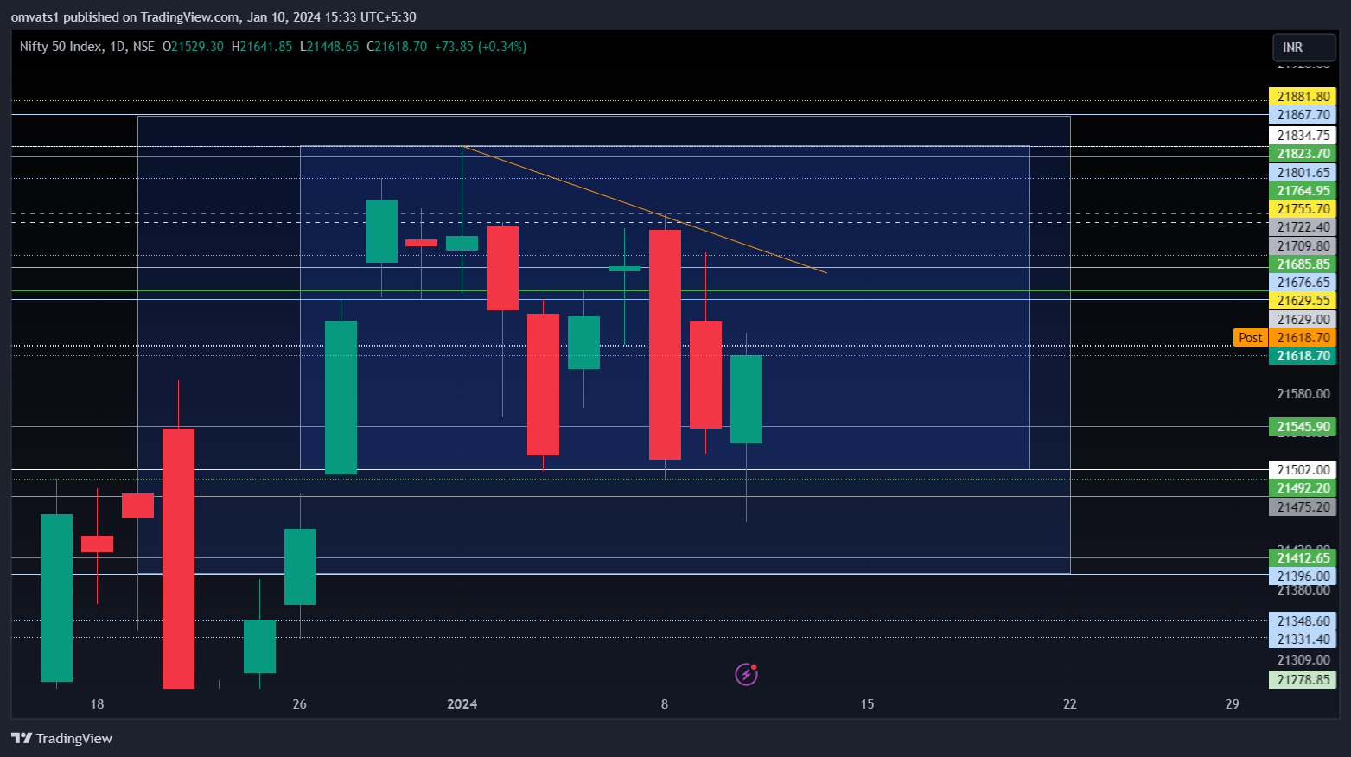Click the date label 29 on time axis
The height and width of the screenshot is (757, 1351).
1232,704
